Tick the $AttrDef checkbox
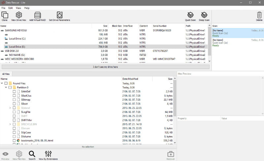264x161 pixels. coord(14,91)
